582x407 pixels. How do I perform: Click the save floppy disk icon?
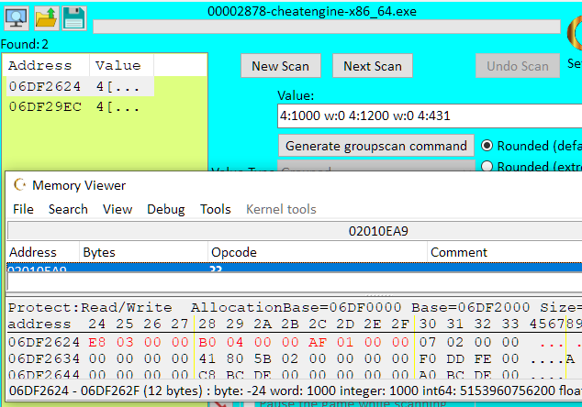coord(73,18)
